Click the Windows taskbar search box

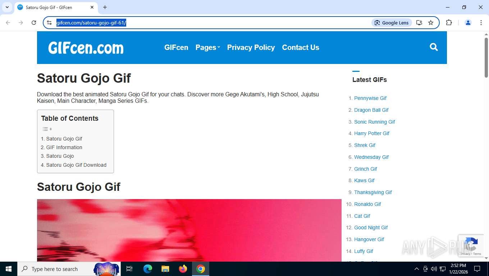pos(69,269)
